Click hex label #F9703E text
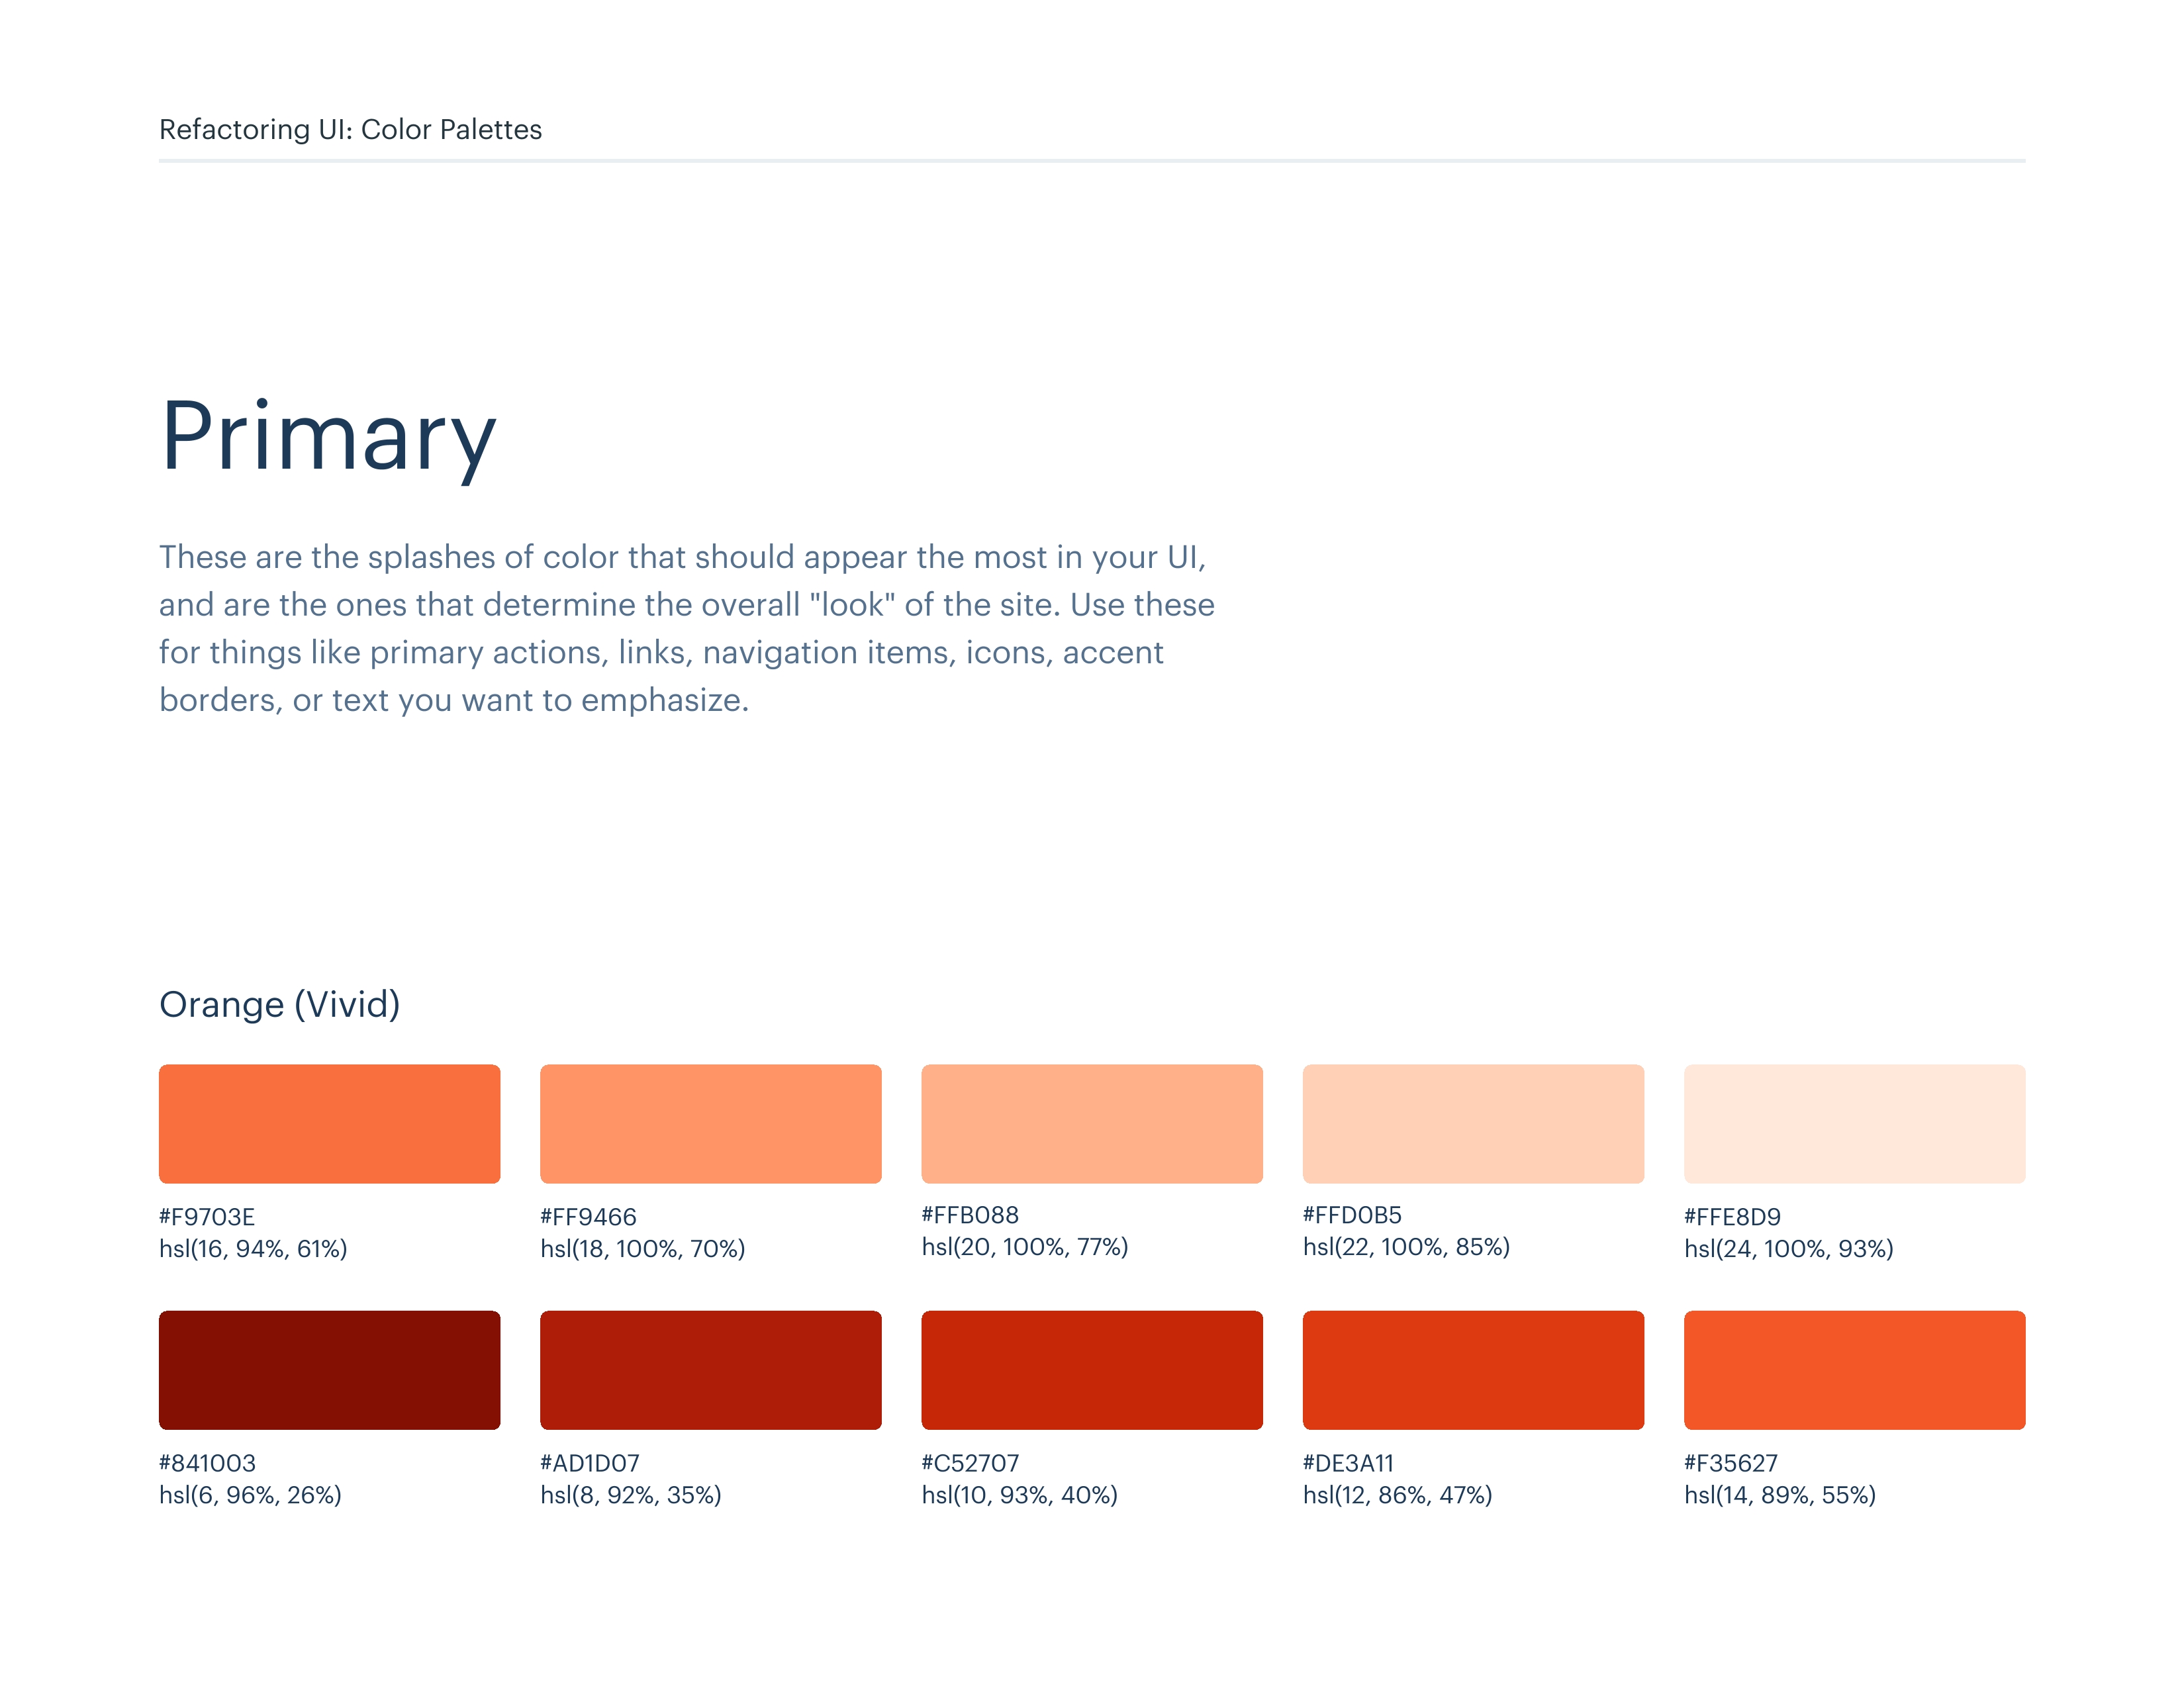 pos(207,1216)
